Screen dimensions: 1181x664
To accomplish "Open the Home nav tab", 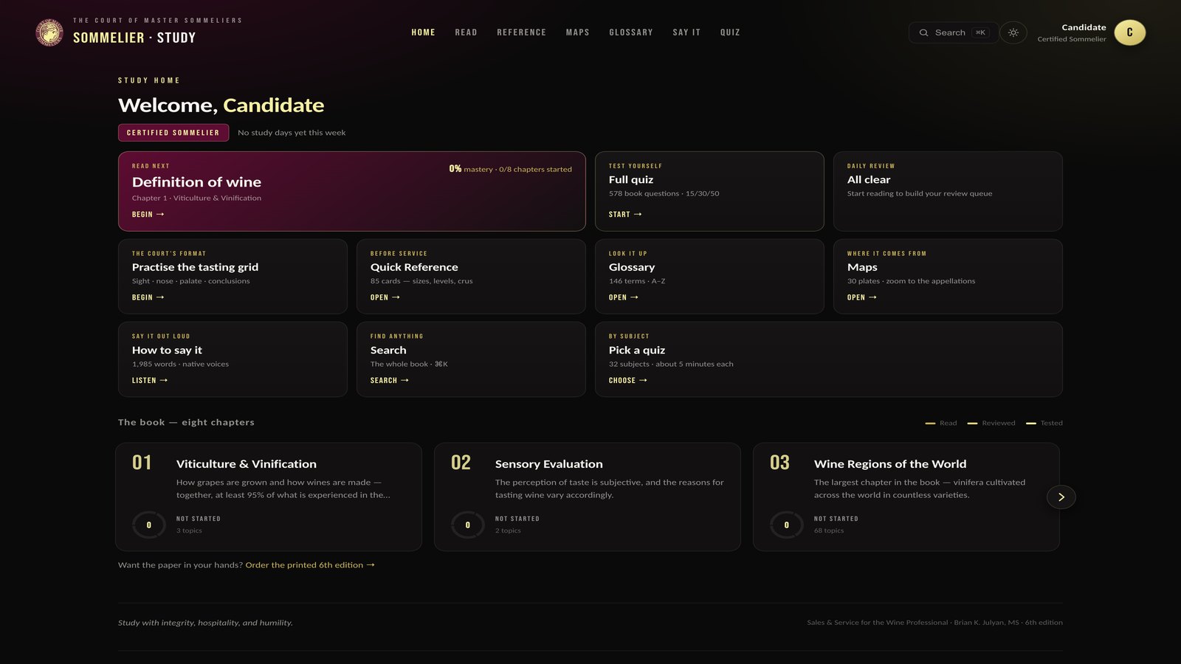I will point(423,32).
